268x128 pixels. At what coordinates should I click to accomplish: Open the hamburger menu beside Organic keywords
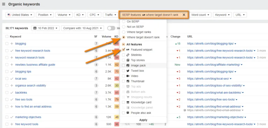(x=3, y=4)
